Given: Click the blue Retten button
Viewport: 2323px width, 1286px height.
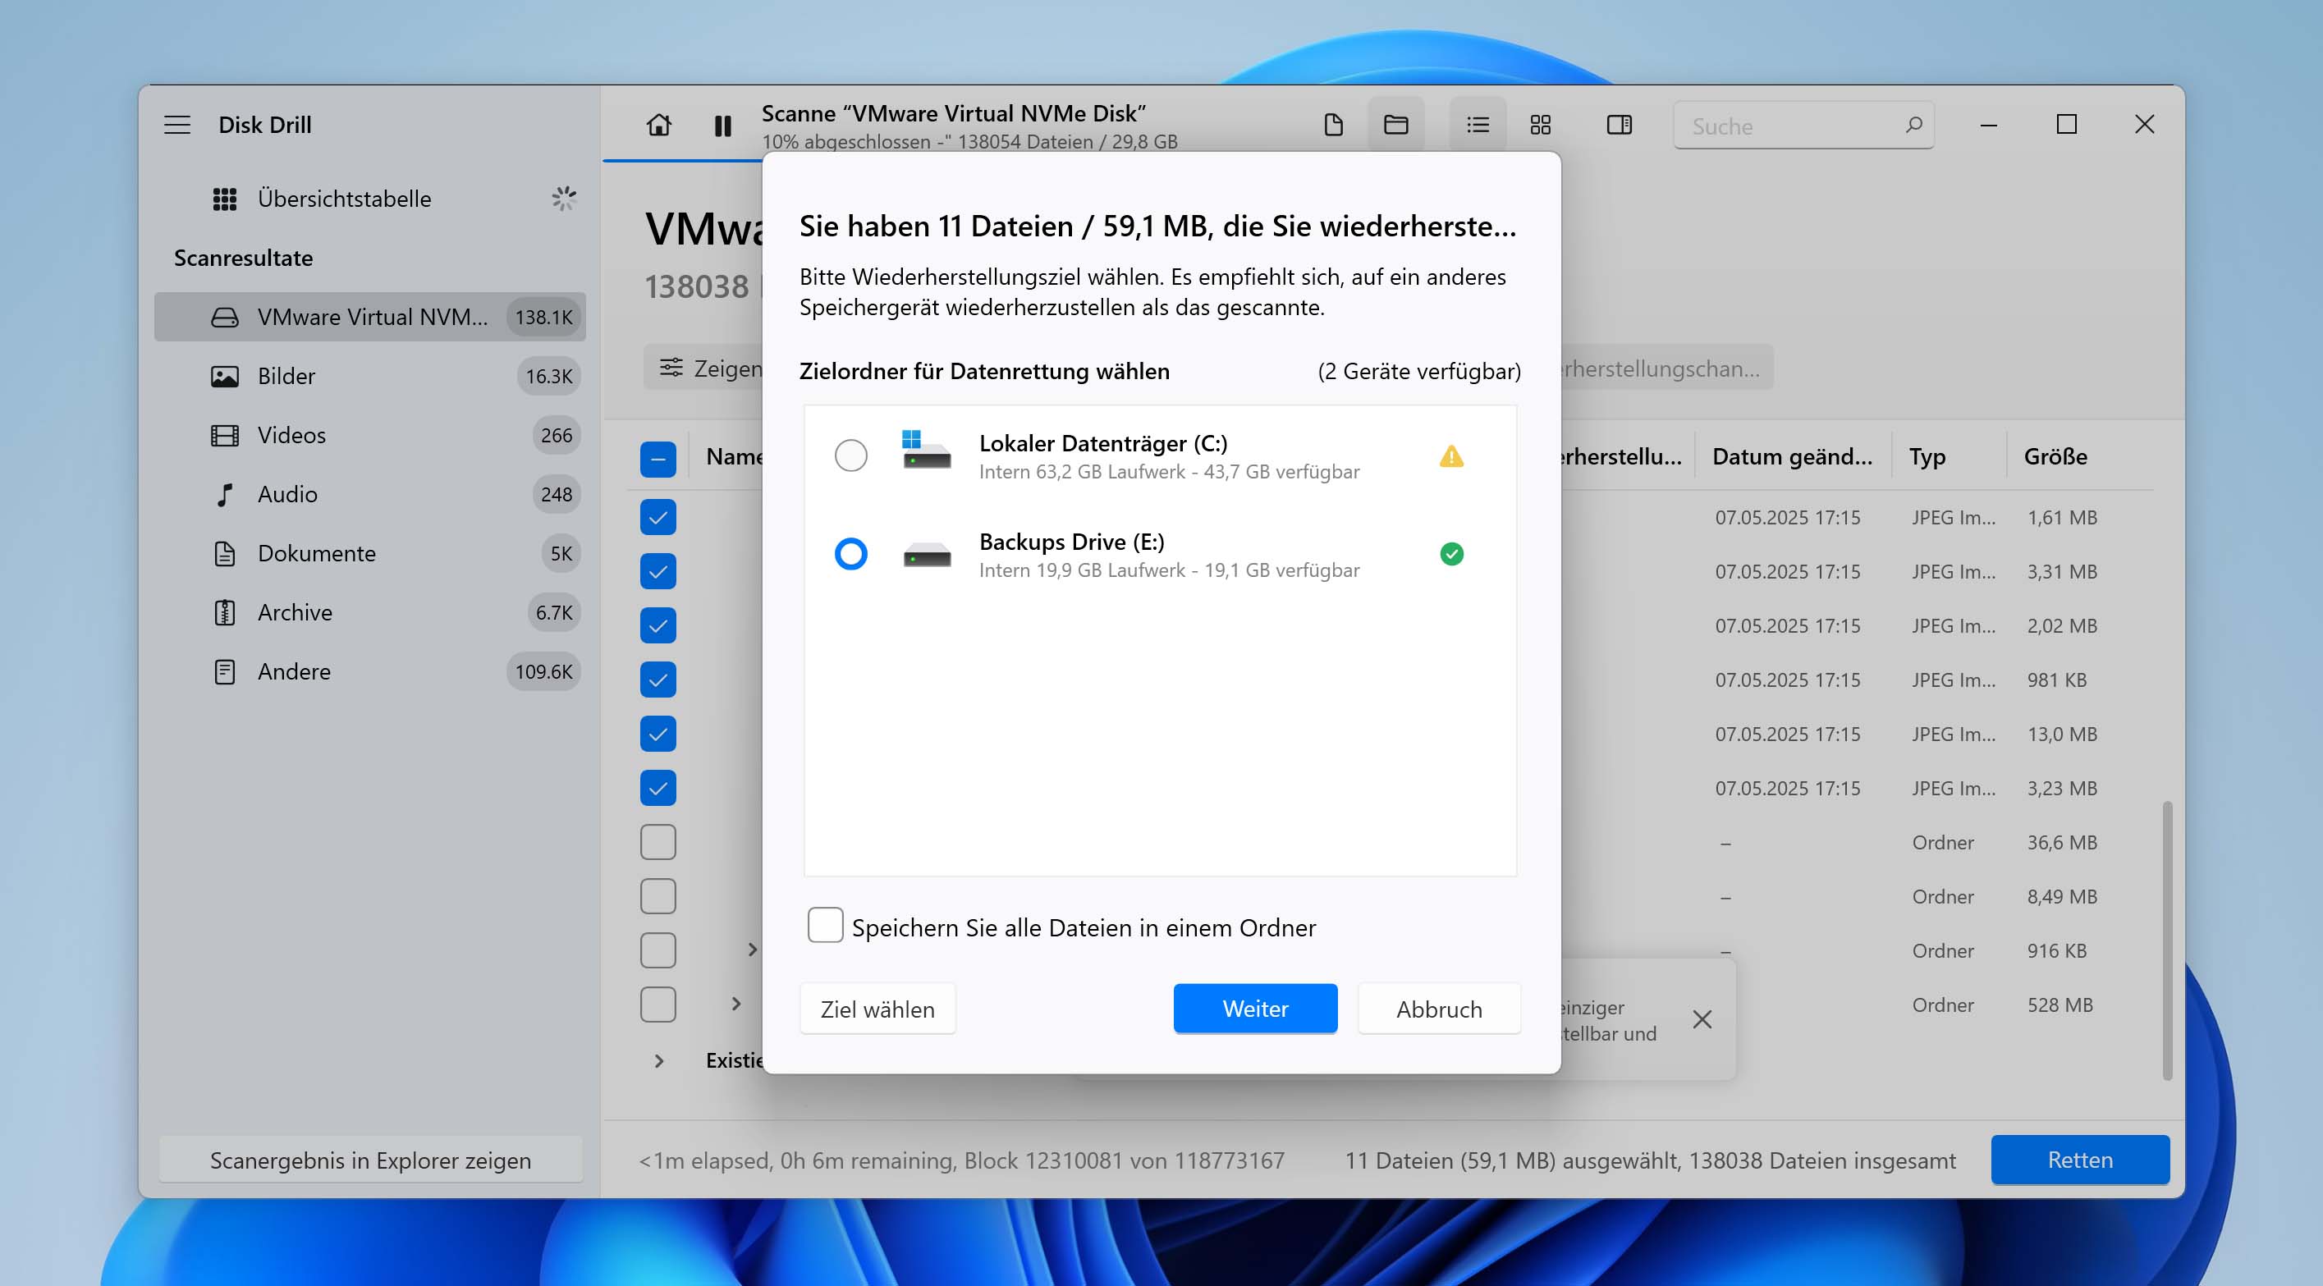Looking at the screenshot, I should [x=2079, y=1160].
